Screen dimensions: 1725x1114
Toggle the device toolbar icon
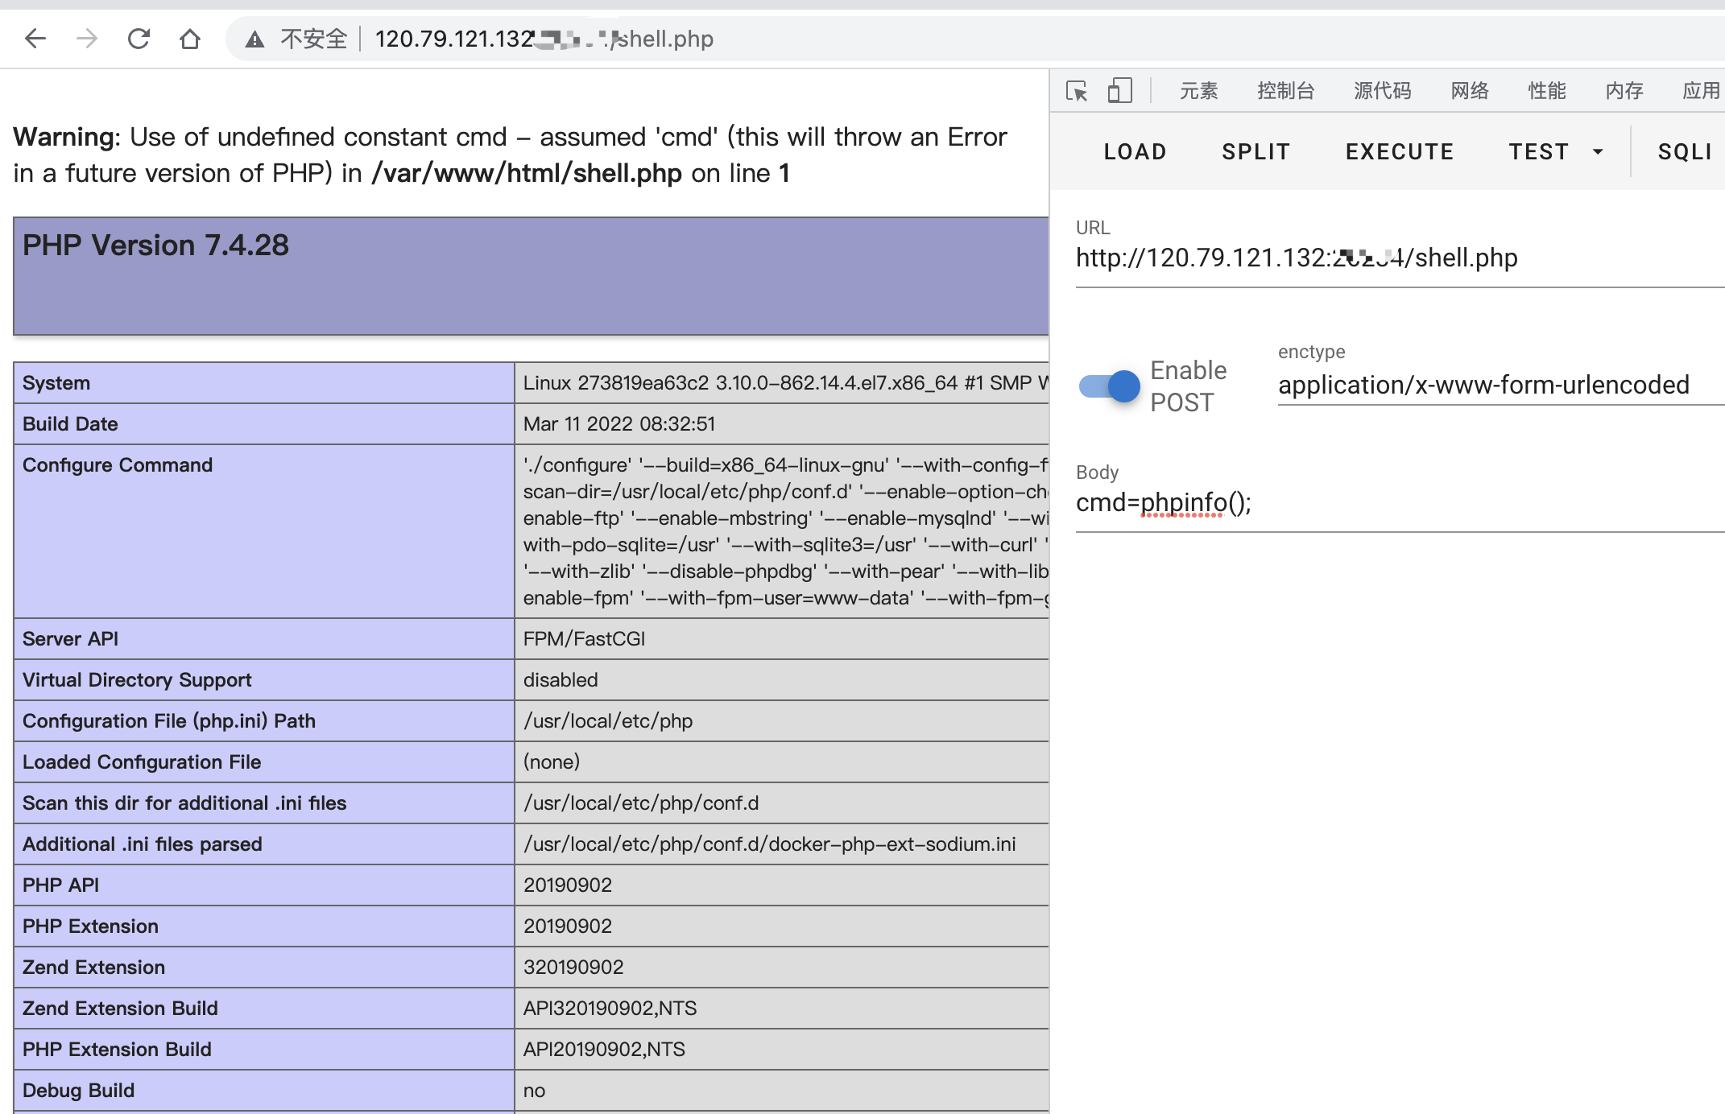[1119, 90]
